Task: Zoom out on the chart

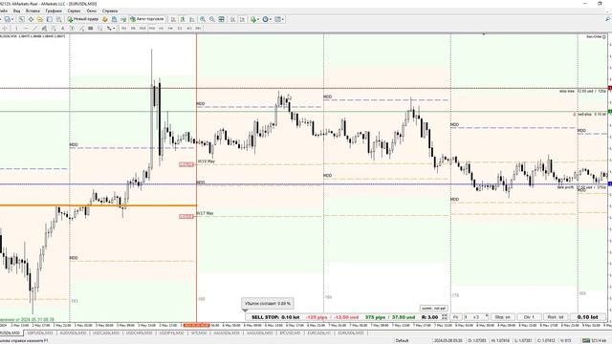Action: [x=212, y=19]
